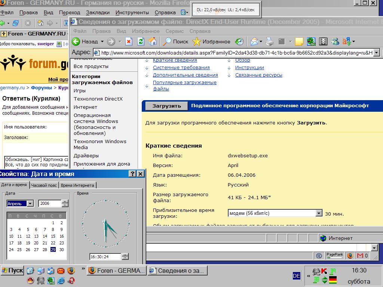The height and width of the screenshot is (287, 383).
Task: Click the translation/encoding icon in IE toolbar
Action: (347, 41)
